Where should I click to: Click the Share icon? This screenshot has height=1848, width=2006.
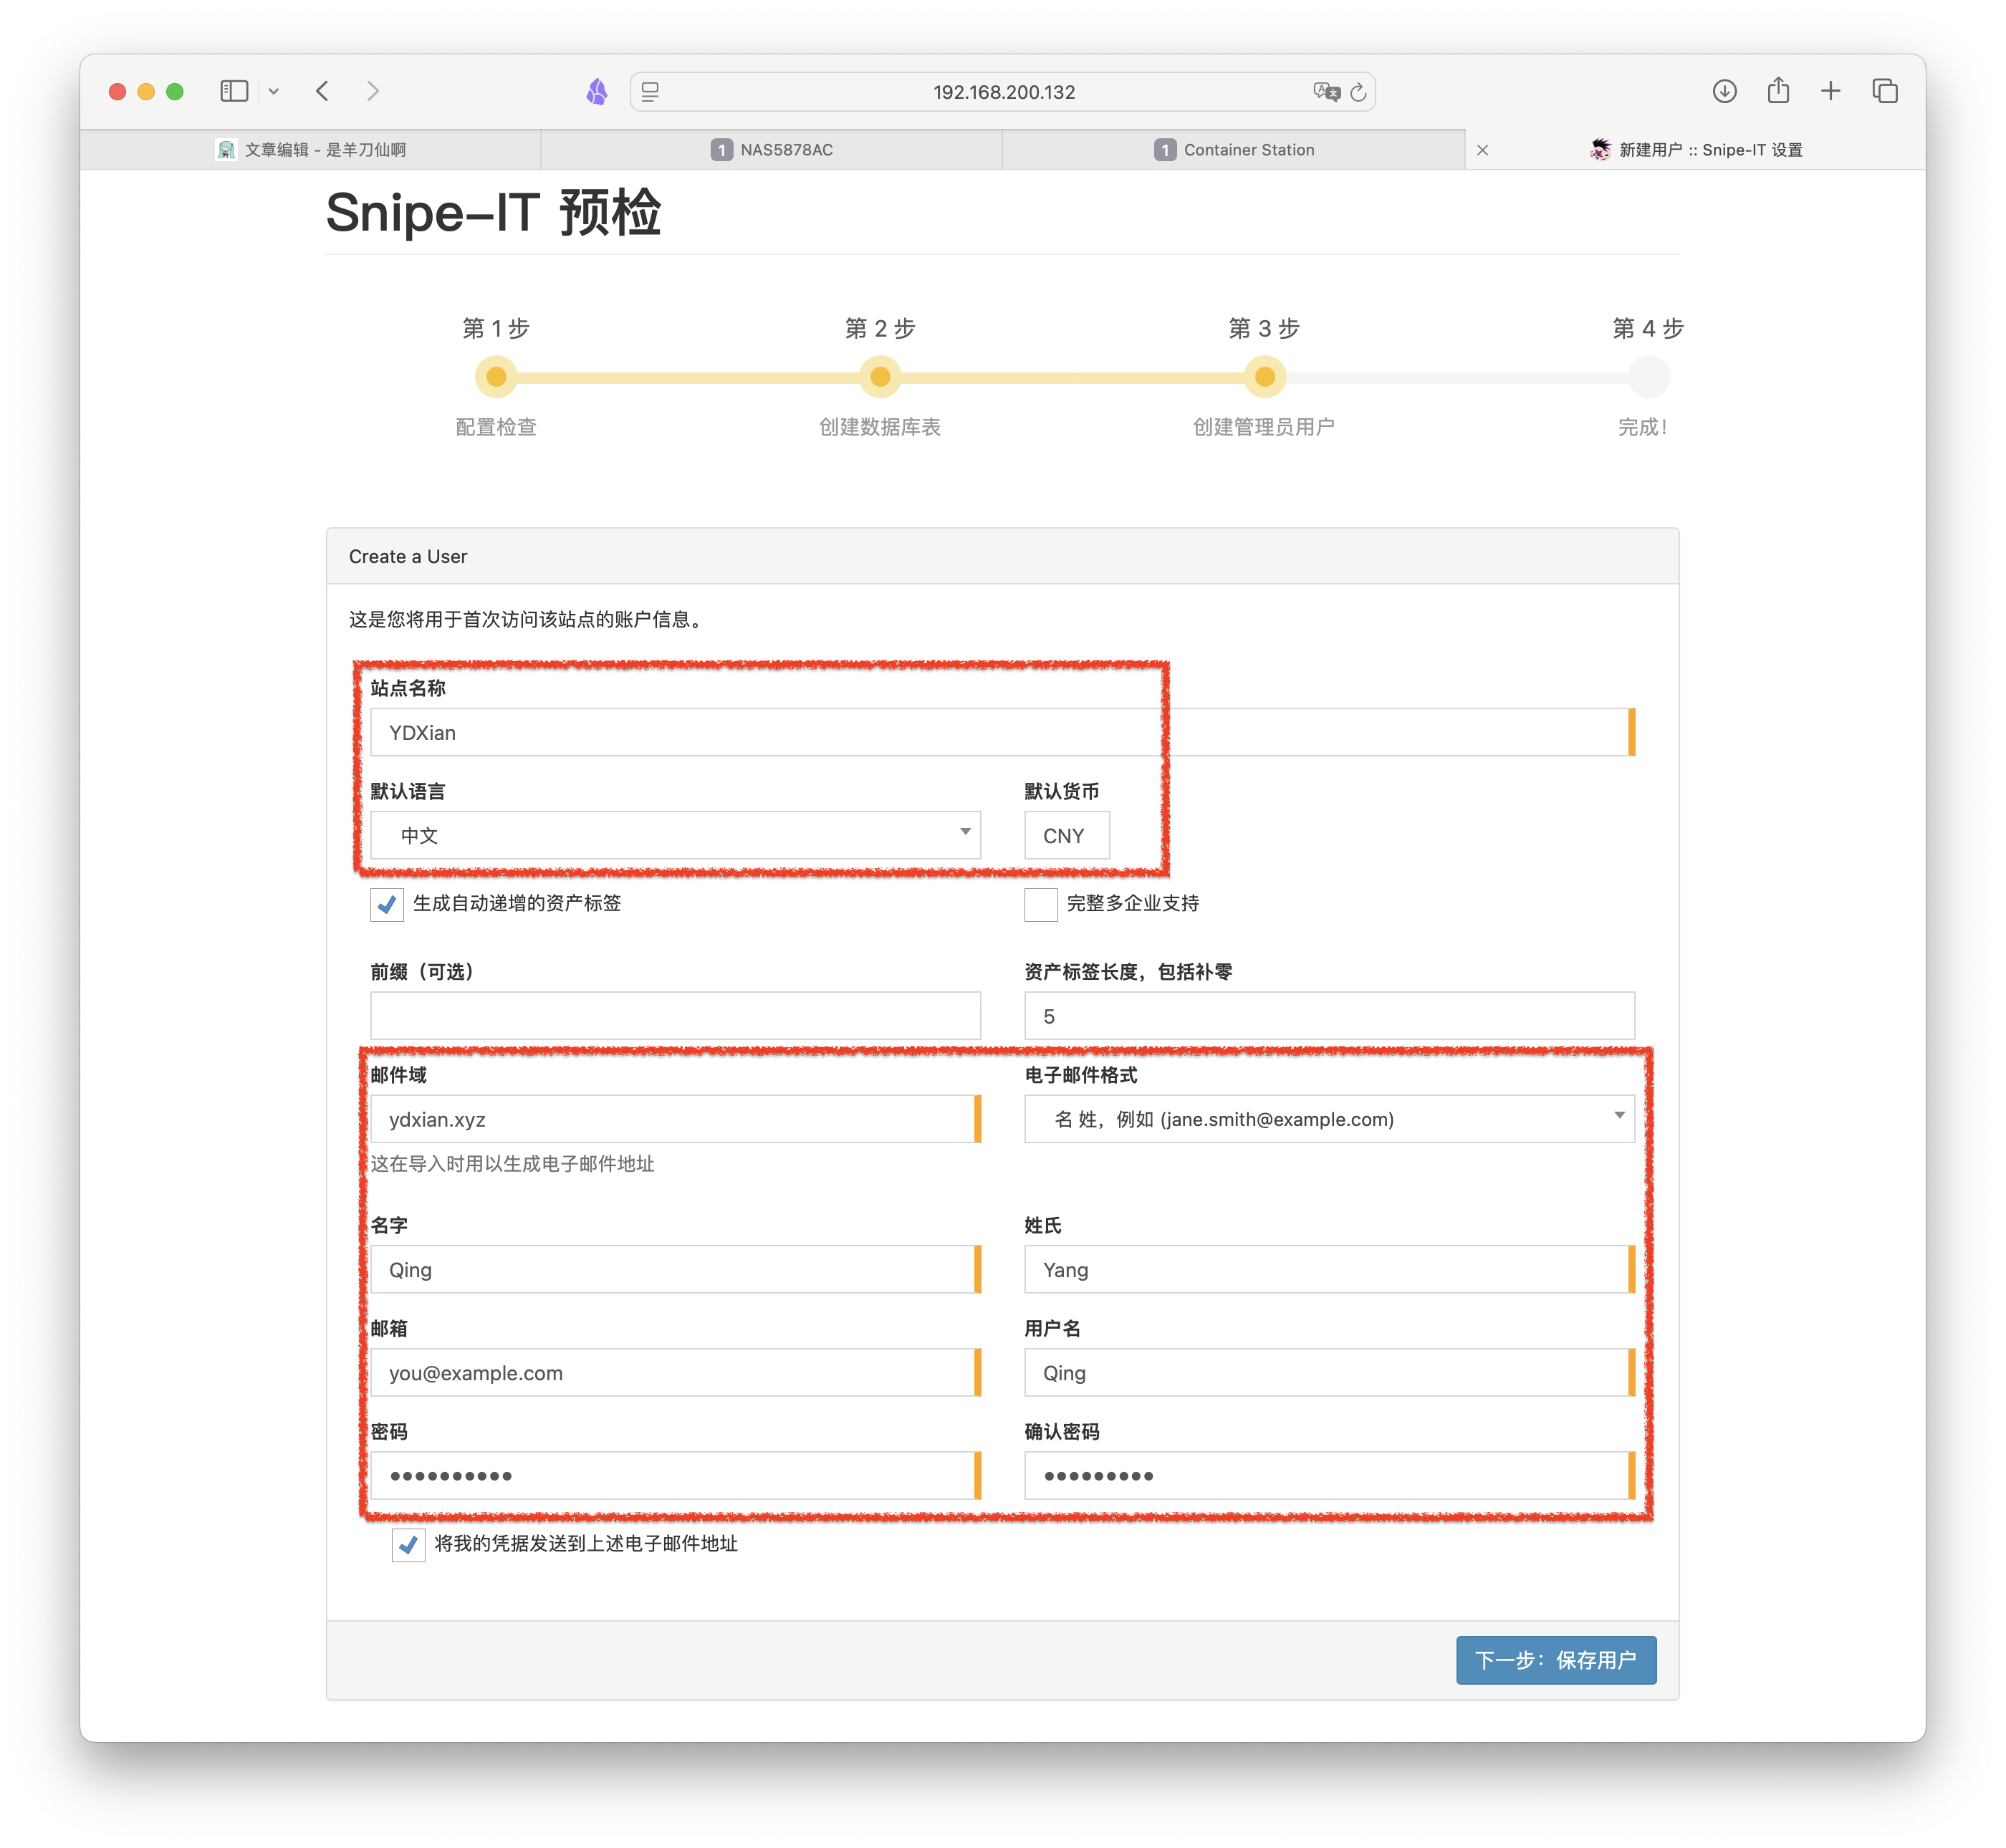tap(1778, 90)
